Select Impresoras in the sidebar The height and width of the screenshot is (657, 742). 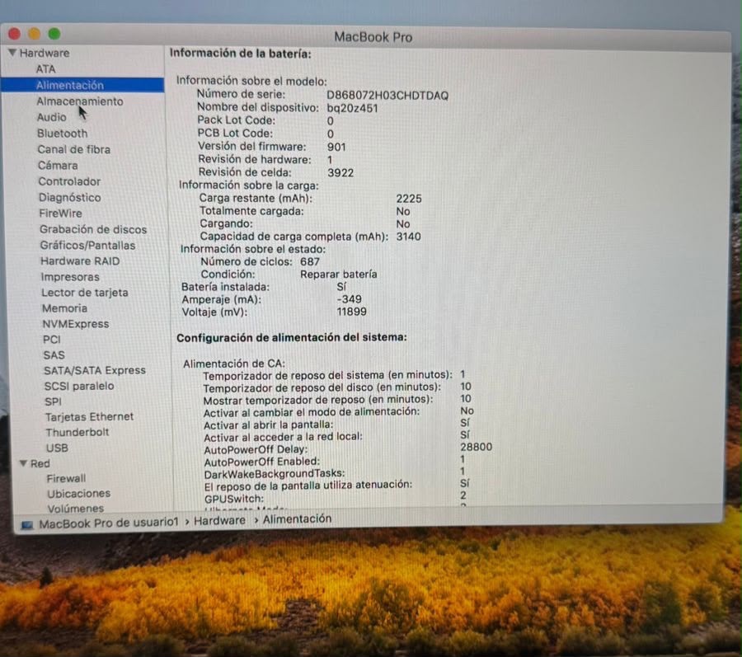click(70, 277)
